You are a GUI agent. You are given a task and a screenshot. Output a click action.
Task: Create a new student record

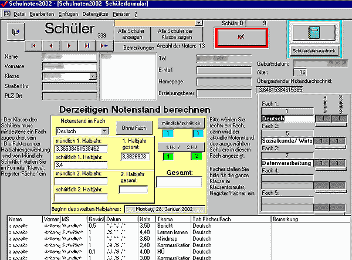[x=104, y=45]
